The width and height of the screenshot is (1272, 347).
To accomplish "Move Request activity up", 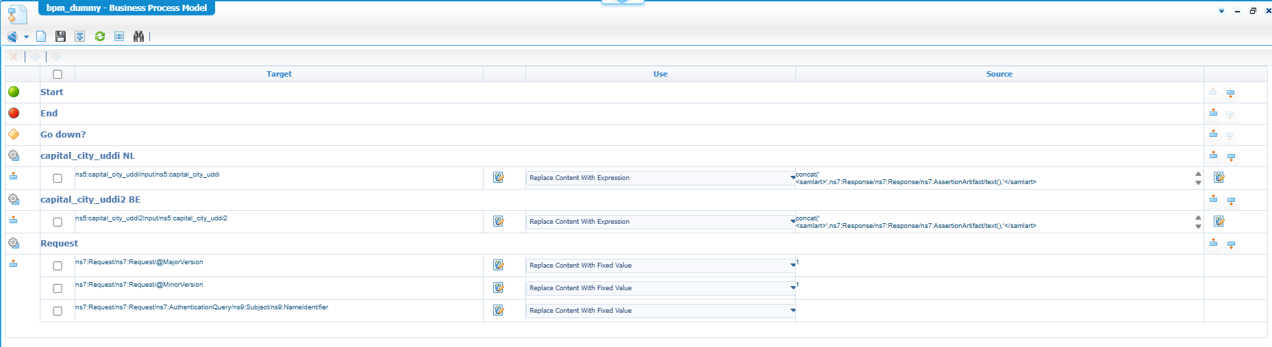I will coord(1213,242).
